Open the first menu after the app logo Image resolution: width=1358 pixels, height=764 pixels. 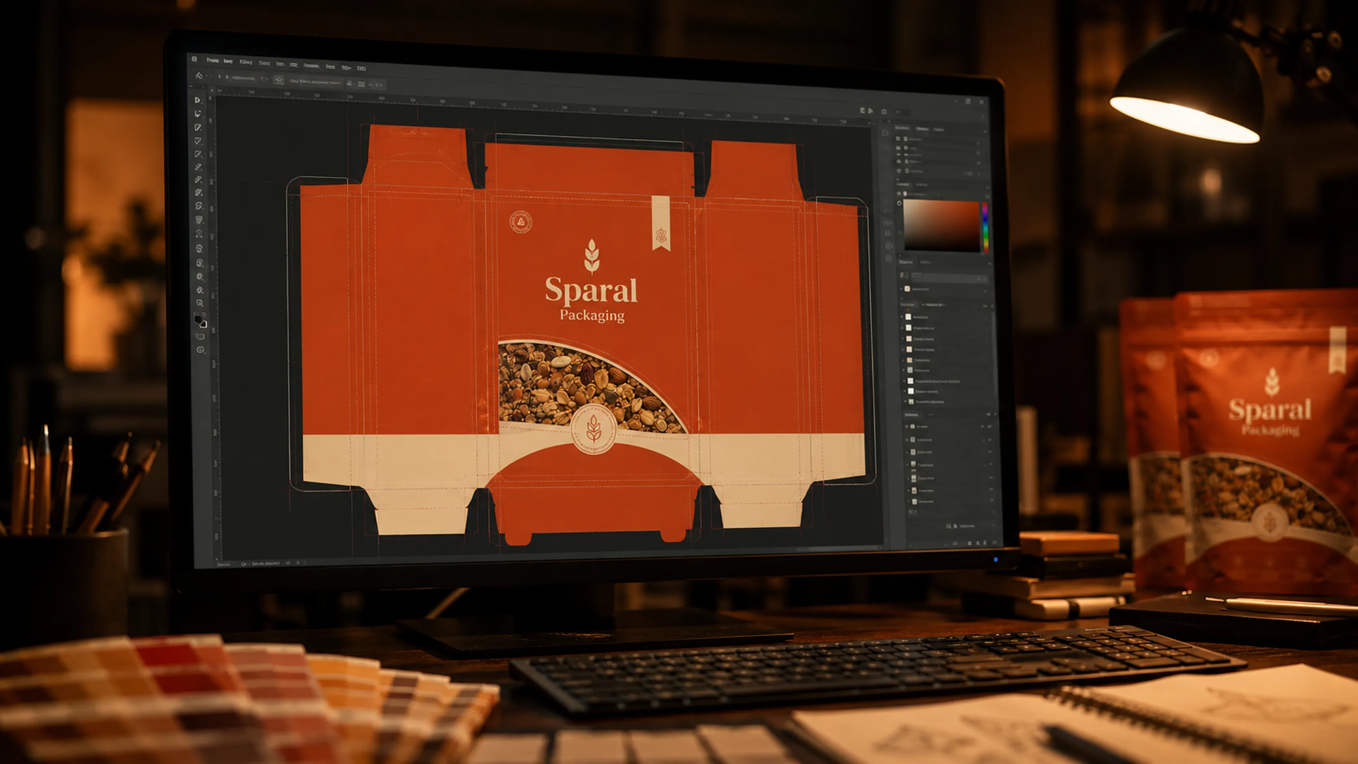(212, 60)
